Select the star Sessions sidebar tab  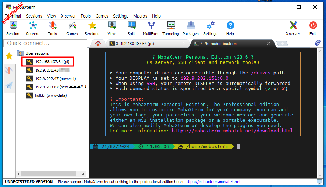[x=9, y=56]
